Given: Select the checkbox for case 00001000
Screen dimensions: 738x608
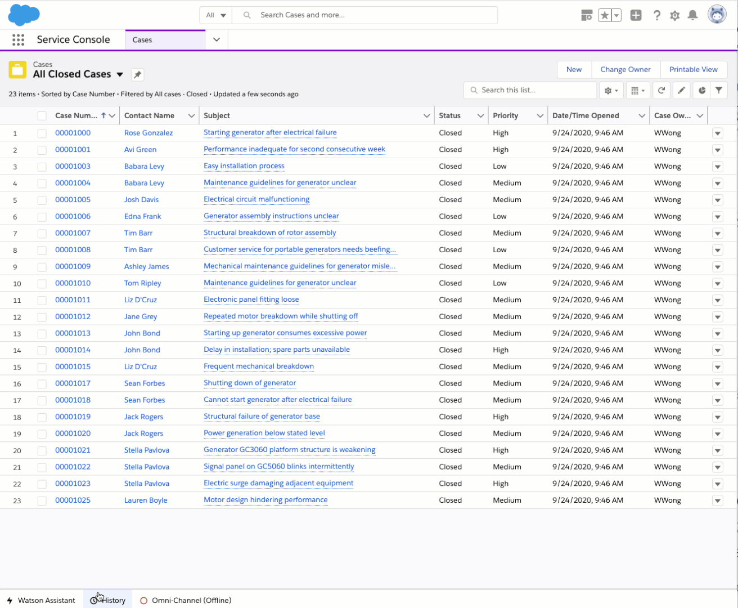Looking at the screenshot, I should [42, 133].
